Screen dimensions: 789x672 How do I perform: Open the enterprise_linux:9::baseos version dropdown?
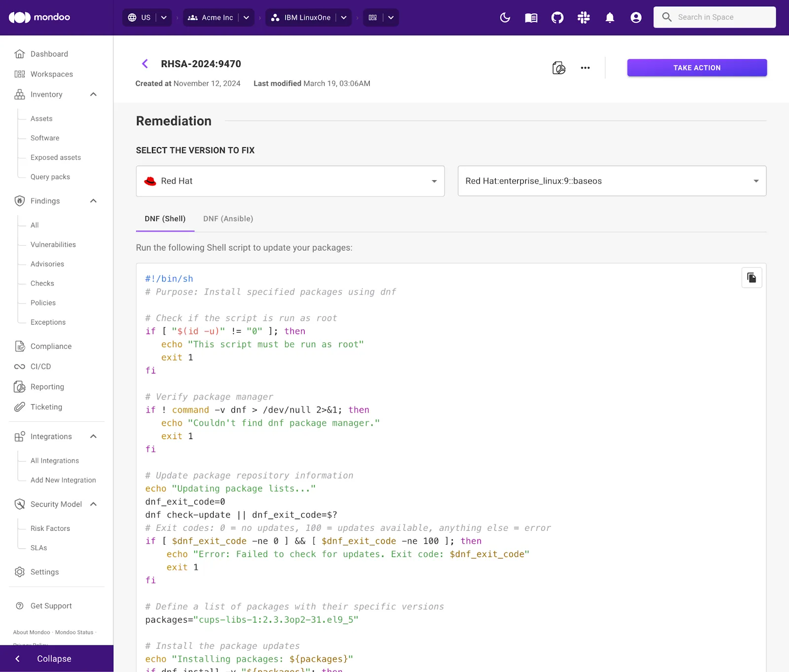pos(612,181)
